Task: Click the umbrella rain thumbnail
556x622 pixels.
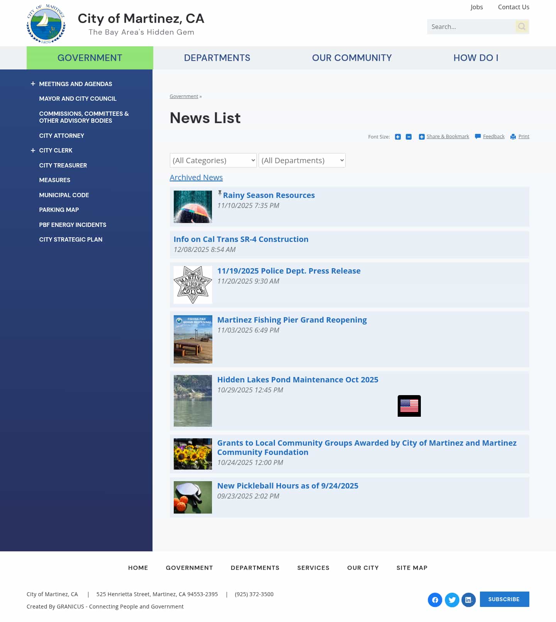Action: (x=193, y=207)
